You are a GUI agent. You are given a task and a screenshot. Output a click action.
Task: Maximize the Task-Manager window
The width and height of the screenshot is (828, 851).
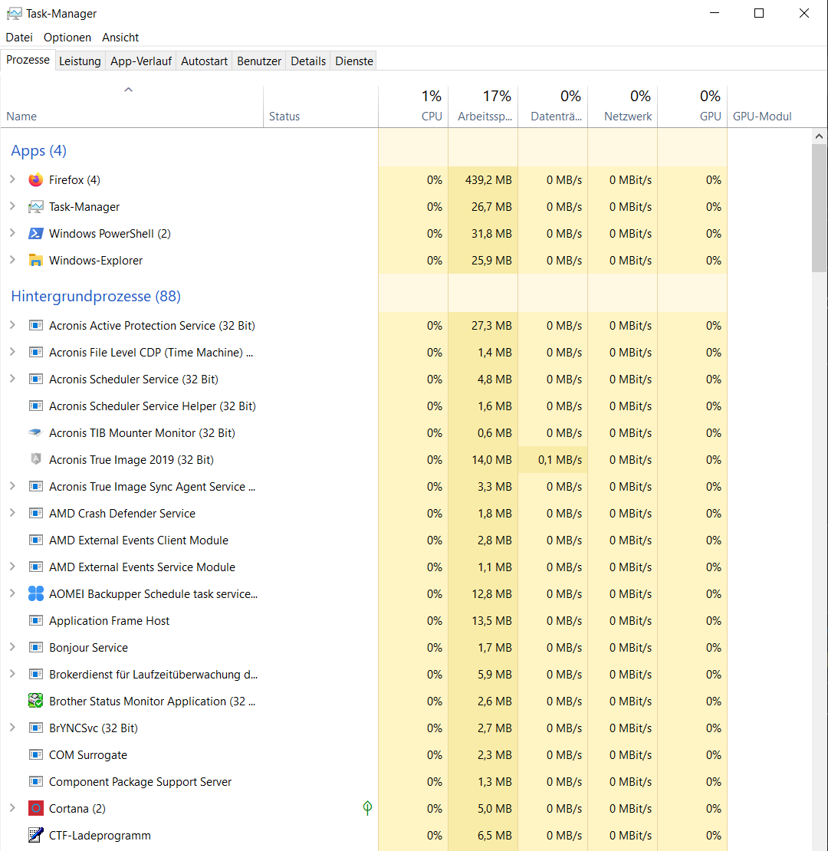pyautogui.click(x=759, y=13)
